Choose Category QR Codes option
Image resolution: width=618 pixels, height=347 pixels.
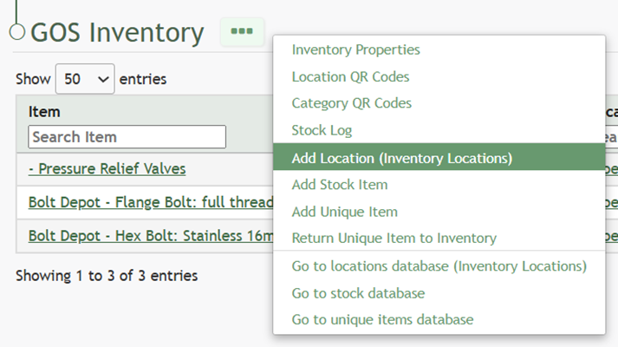351,103
